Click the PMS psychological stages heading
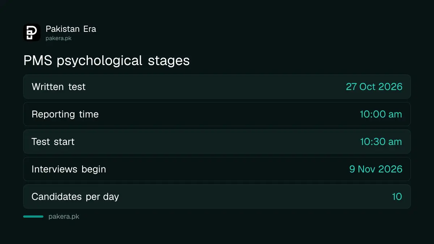434x244 pixels. pos(106,61)
